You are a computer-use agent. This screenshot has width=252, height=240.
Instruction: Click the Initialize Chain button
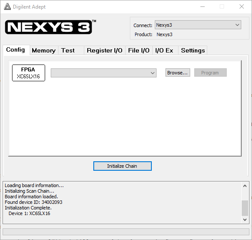122,166
